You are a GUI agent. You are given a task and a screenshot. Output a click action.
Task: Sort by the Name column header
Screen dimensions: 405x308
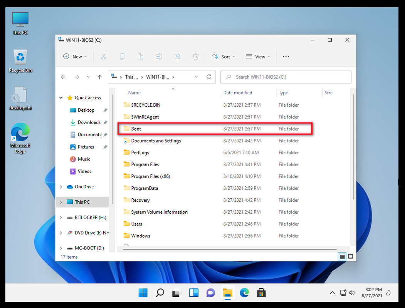point(134,93)
